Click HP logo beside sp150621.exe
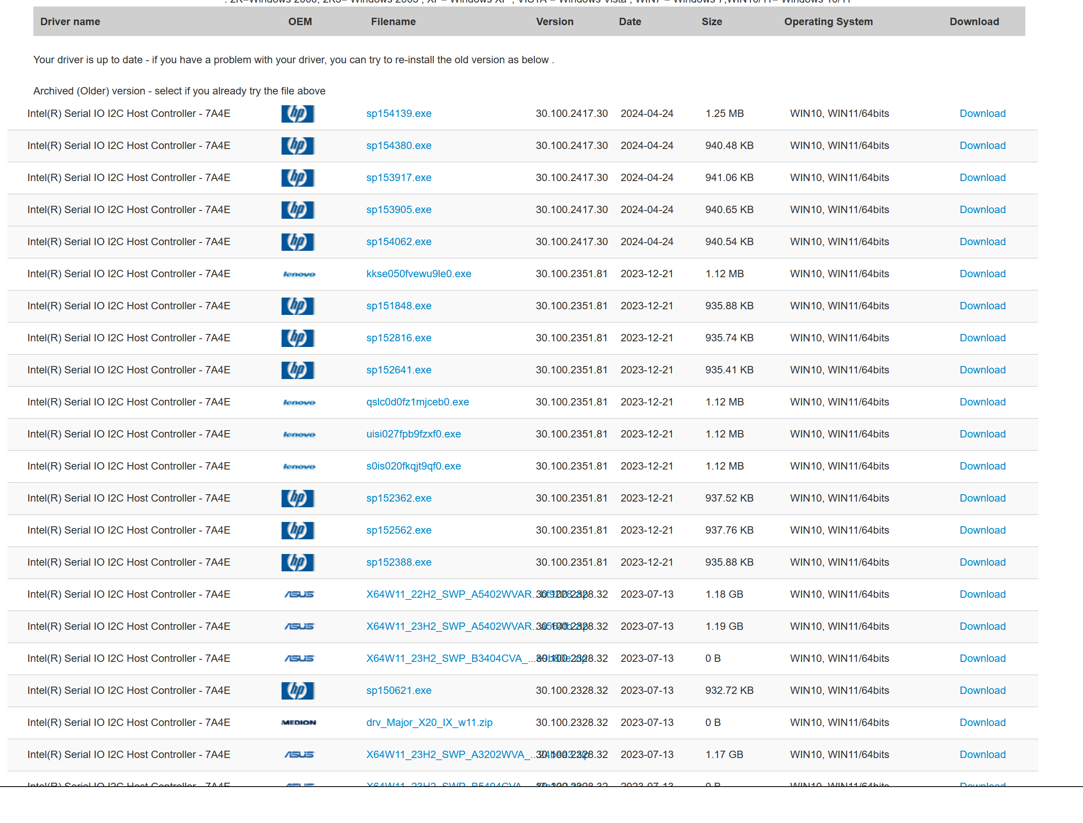 click(297, 690)
